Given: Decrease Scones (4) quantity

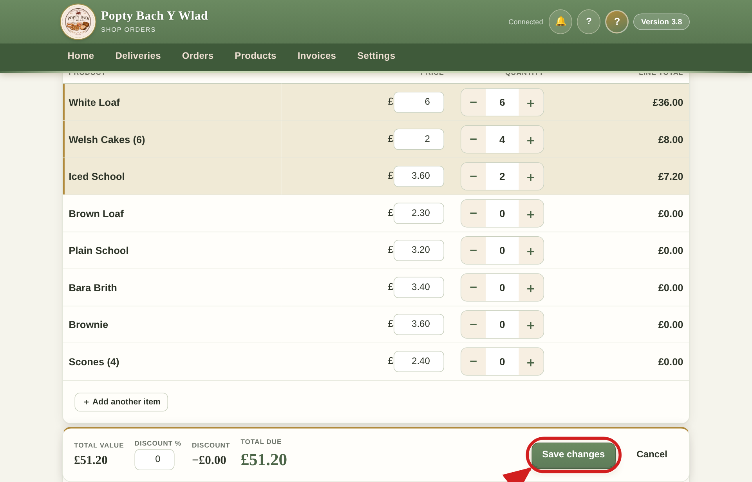Looking at the screenshot, I should 474,362.
